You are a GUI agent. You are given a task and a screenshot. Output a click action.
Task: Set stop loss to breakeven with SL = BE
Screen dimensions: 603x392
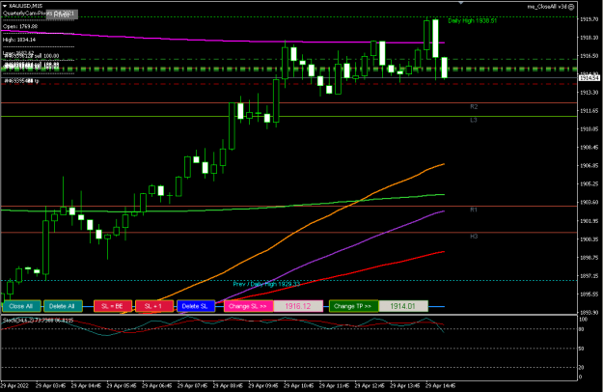(113, 306)
